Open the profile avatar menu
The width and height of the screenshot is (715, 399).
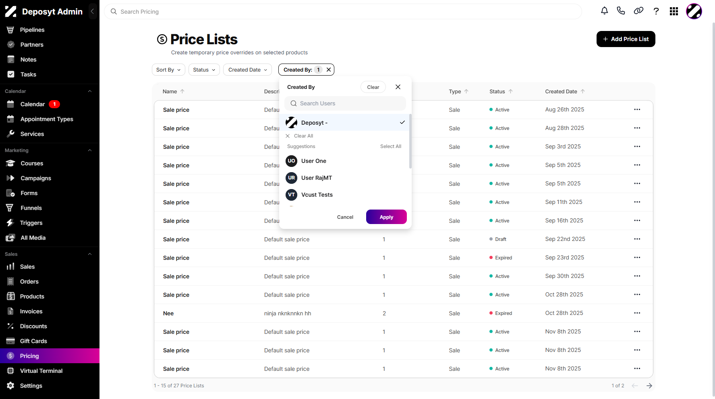pyautogui.click(x=694, y=11)
